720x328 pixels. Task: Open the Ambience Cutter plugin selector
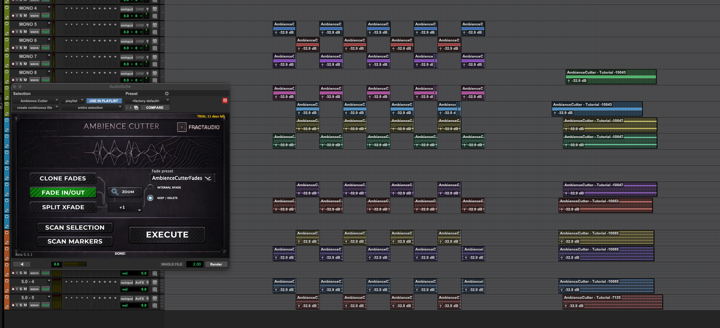pos(36,101)
